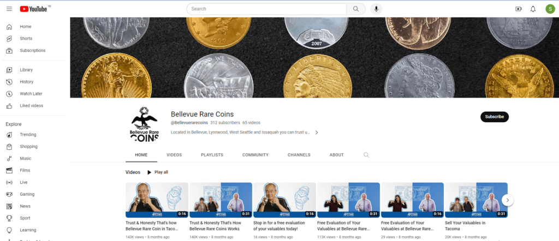Open Watch Later in sidebar
The image size is (559, 241).
click(33, 94)
